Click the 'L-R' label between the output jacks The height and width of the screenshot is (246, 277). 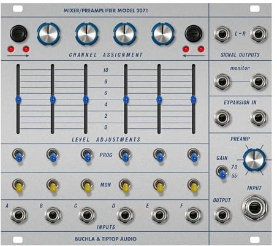click(240, 34)
